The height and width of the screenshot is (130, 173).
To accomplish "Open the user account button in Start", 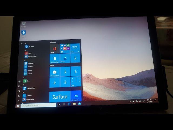I will point(19,82).
